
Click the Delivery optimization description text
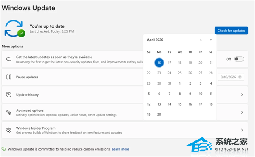(x=66, y=115)
